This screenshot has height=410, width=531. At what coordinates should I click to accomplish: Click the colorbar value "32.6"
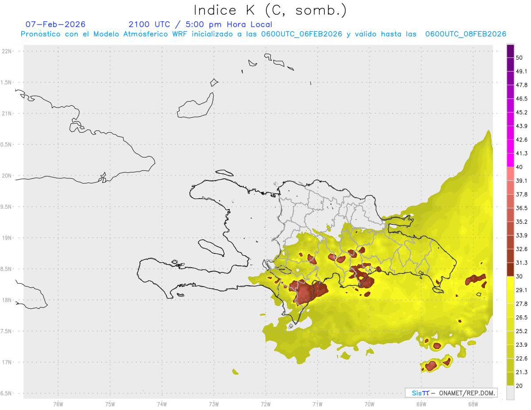coord(522,249)
